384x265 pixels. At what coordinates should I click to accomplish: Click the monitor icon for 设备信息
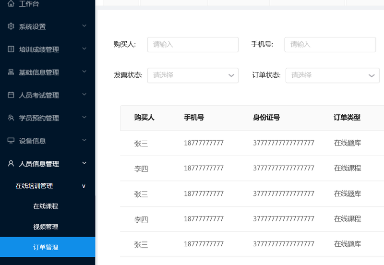tap(11, 140)
